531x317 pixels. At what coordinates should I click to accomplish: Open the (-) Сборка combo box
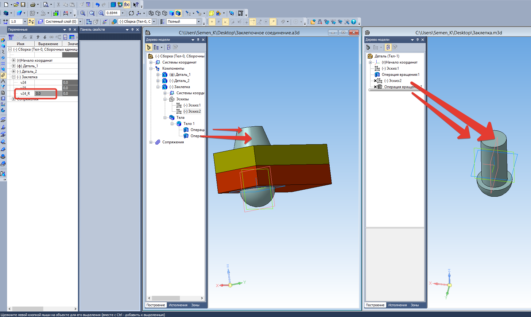[137, 21]
